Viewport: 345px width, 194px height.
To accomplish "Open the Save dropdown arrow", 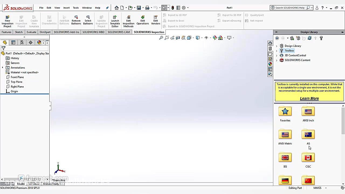I will point(143,8).
